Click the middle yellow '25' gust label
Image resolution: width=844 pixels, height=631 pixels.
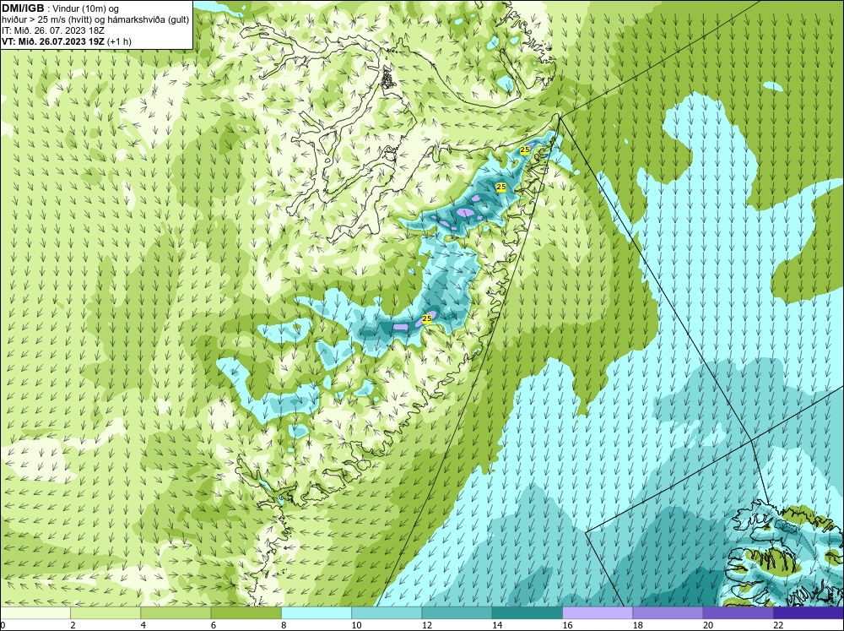coord(501,187)
